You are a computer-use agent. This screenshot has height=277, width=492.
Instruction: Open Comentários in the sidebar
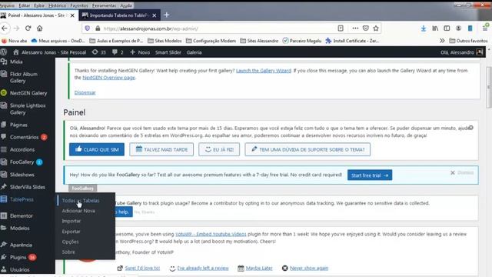(x=24, y=137)
